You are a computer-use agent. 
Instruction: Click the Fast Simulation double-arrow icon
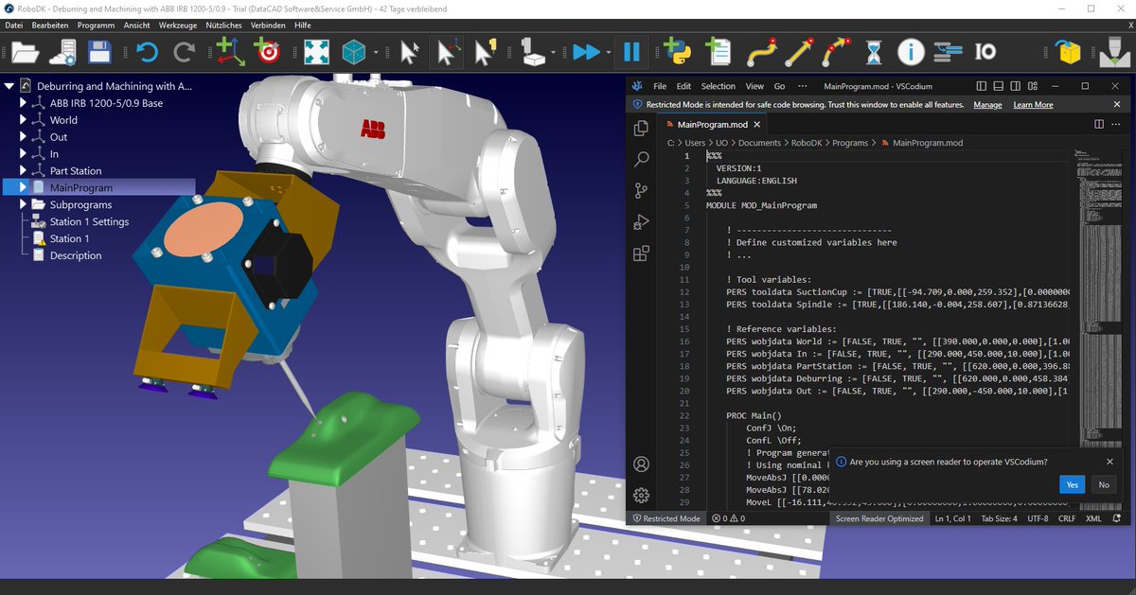pyautogui.click(x=587, y=52)
